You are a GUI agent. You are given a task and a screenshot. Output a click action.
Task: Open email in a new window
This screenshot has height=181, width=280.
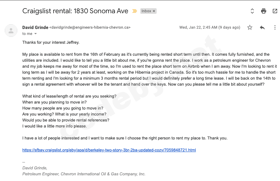(275, 11)
